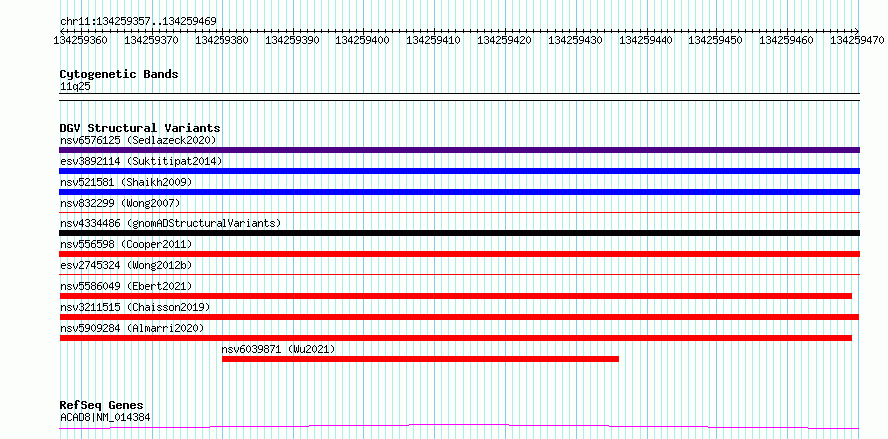
Task: Open the nsv6039871 (Wu2021) label
Action: (x=278, y=349)
